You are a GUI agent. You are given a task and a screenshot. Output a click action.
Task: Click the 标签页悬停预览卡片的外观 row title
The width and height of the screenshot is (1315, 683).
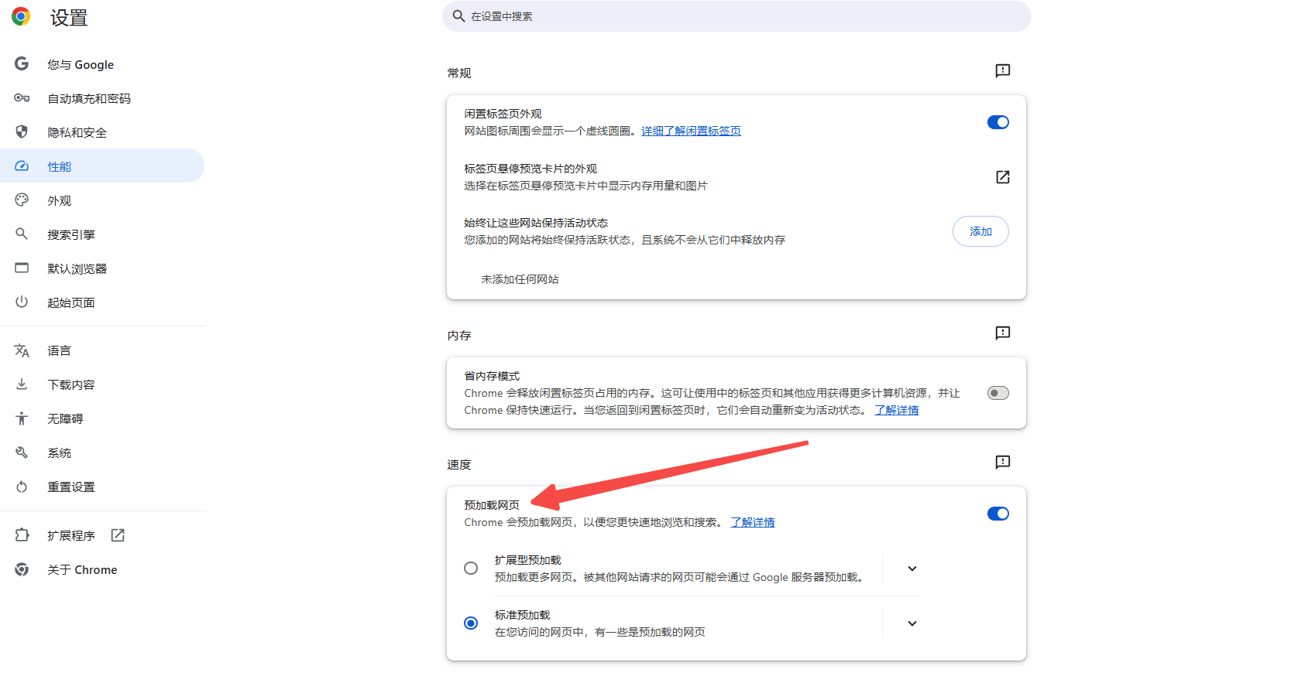click(x=530, y=169)
